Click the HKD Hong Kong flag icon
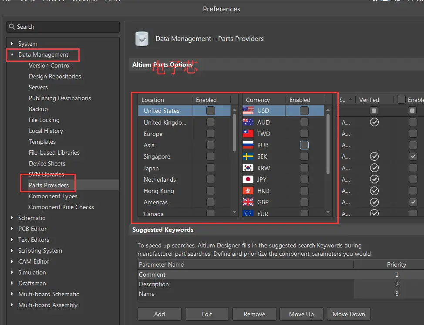Viewport: 424px width, 325px height. [248, 191]
